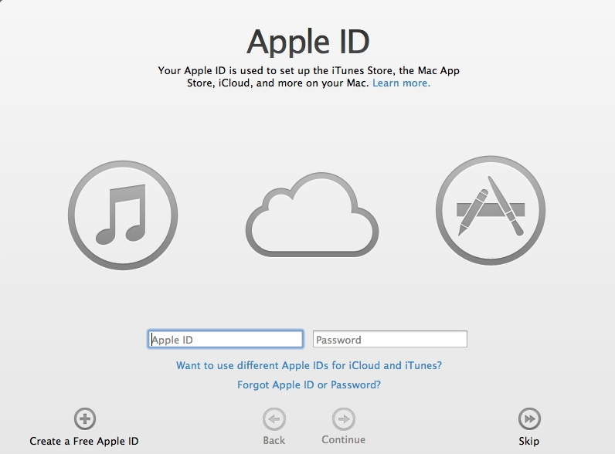This screenshot has height=454, width=615.
Task: Click the plus icon to create Apple ID
Action: (85, 418)
